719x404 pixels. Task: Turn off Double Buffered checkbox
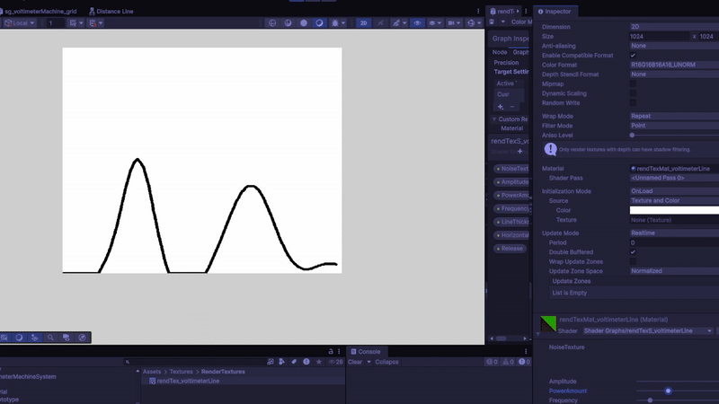tap(633, 252)
